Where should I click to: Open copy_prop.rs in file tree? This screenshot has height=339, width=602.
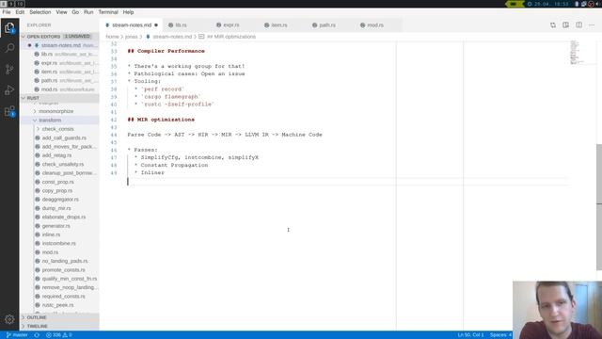point(57,190)
